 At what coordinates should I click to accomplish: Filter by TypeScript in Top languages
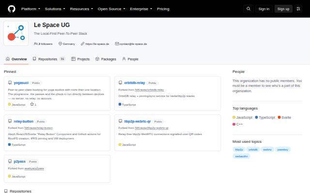click(265, 117)
